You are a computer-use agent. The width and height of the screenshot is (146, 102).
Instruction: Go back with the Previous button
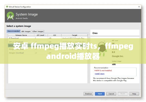(88, 94)
